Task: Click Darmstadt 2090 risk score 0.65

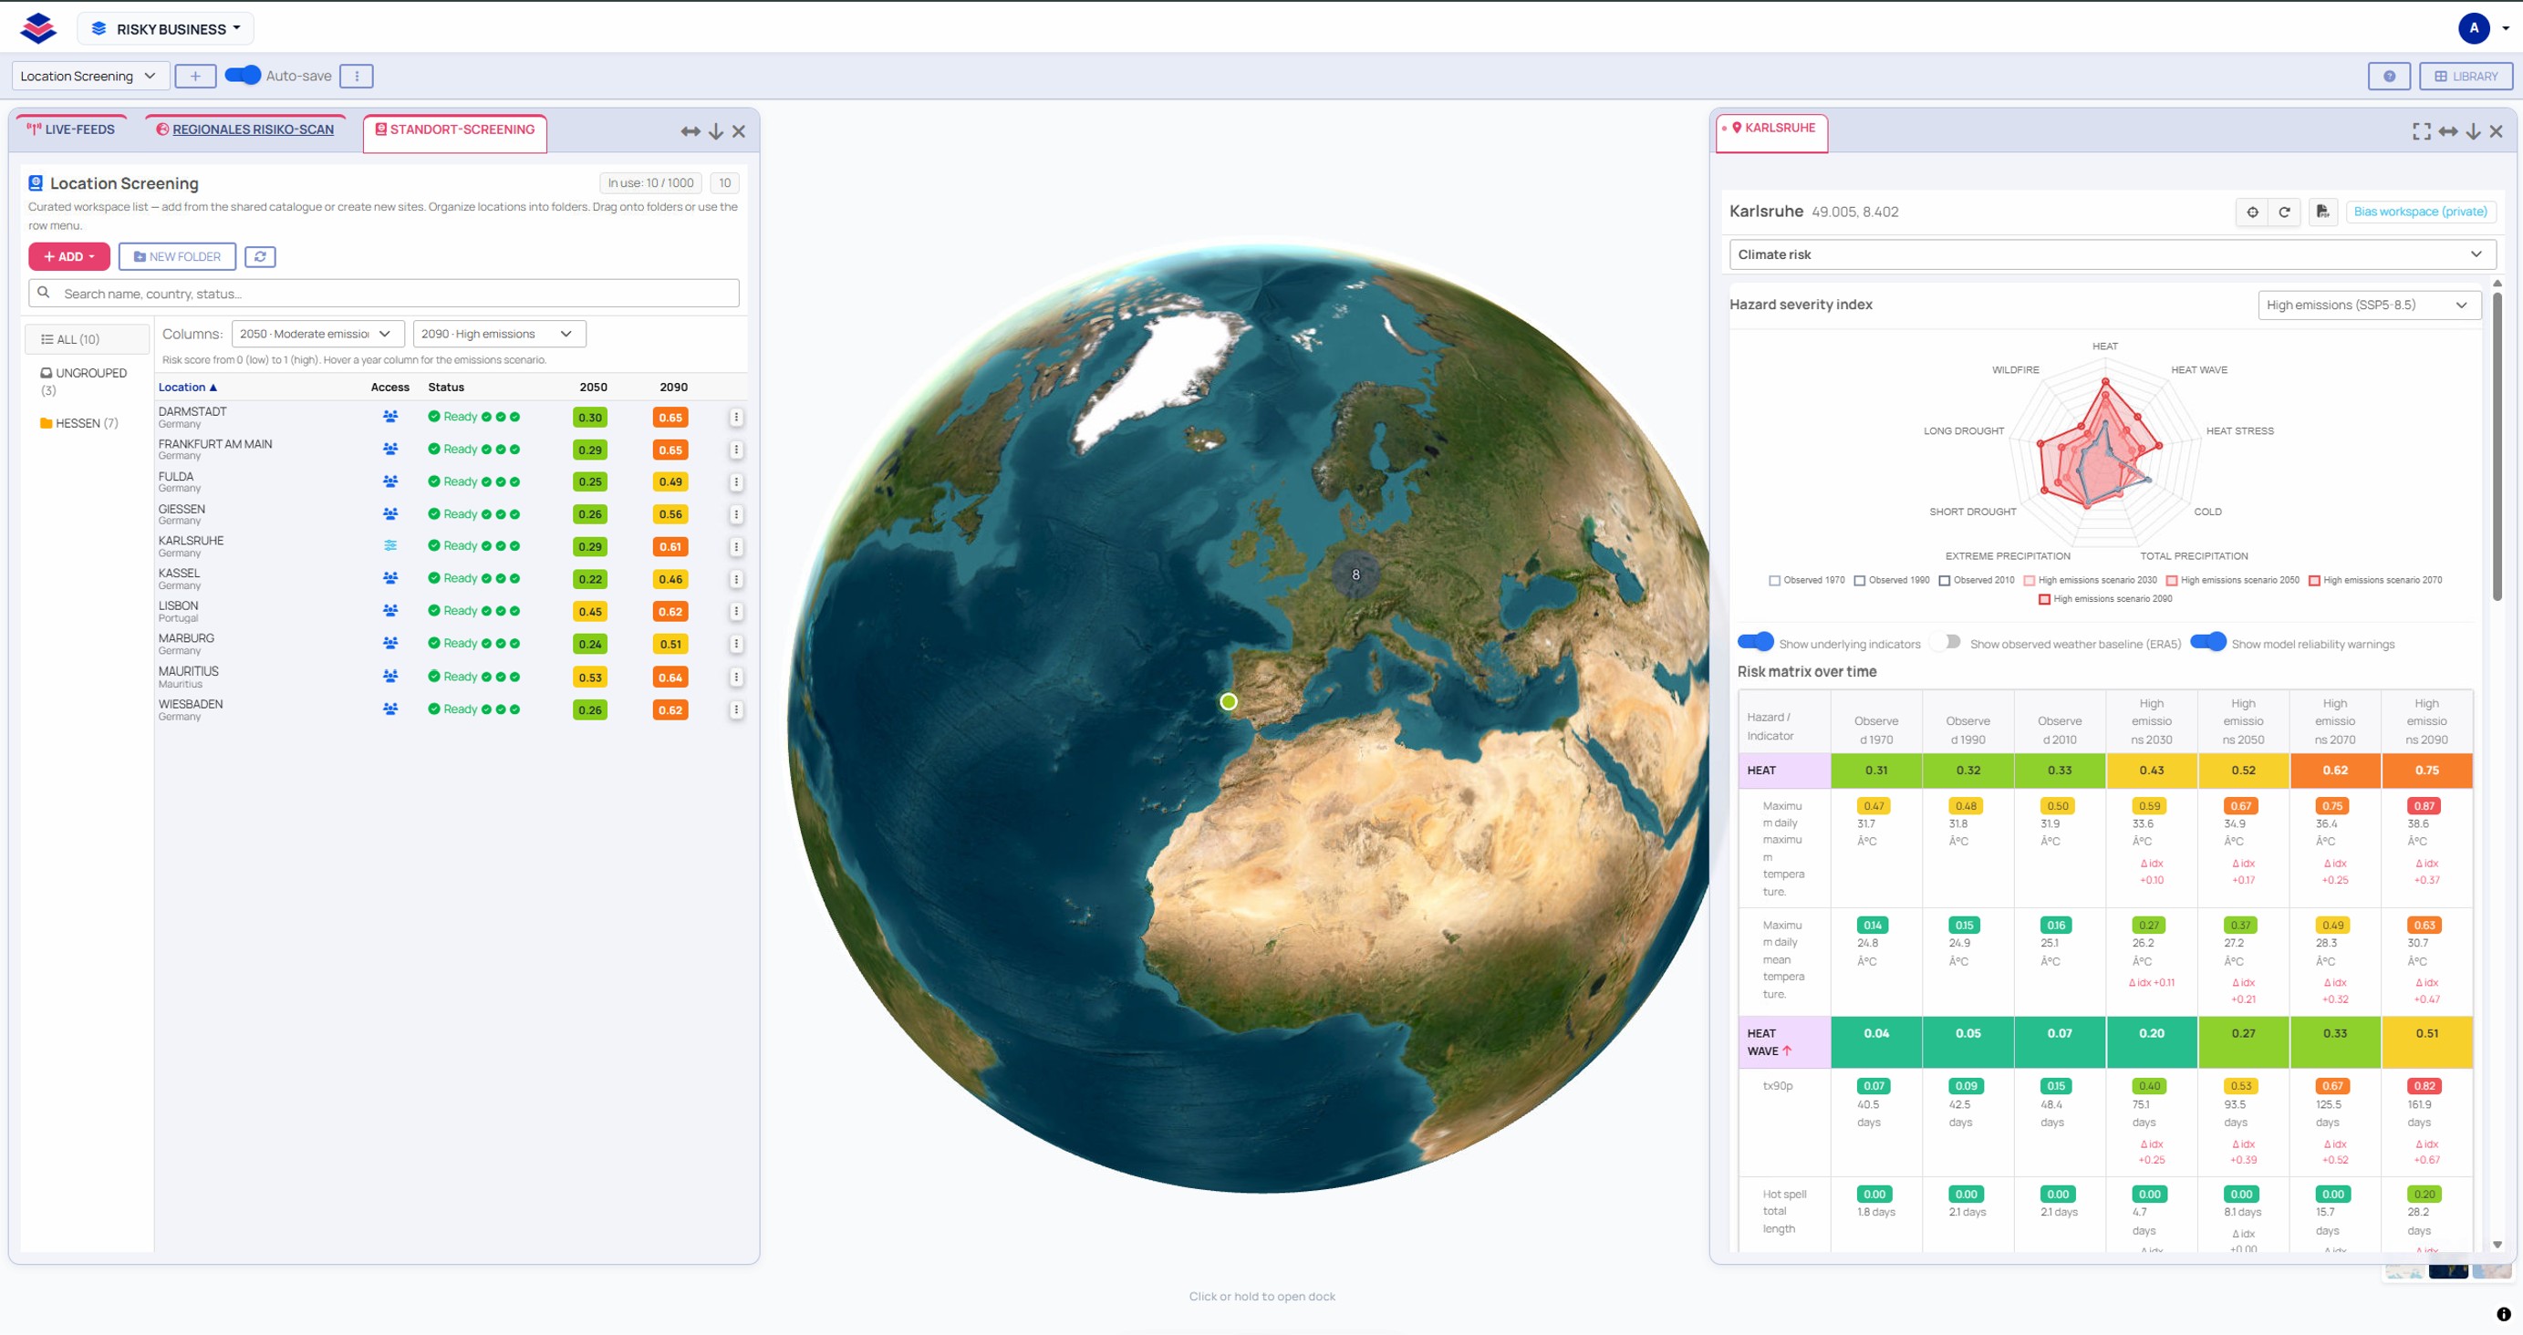Action: [670, 419]
